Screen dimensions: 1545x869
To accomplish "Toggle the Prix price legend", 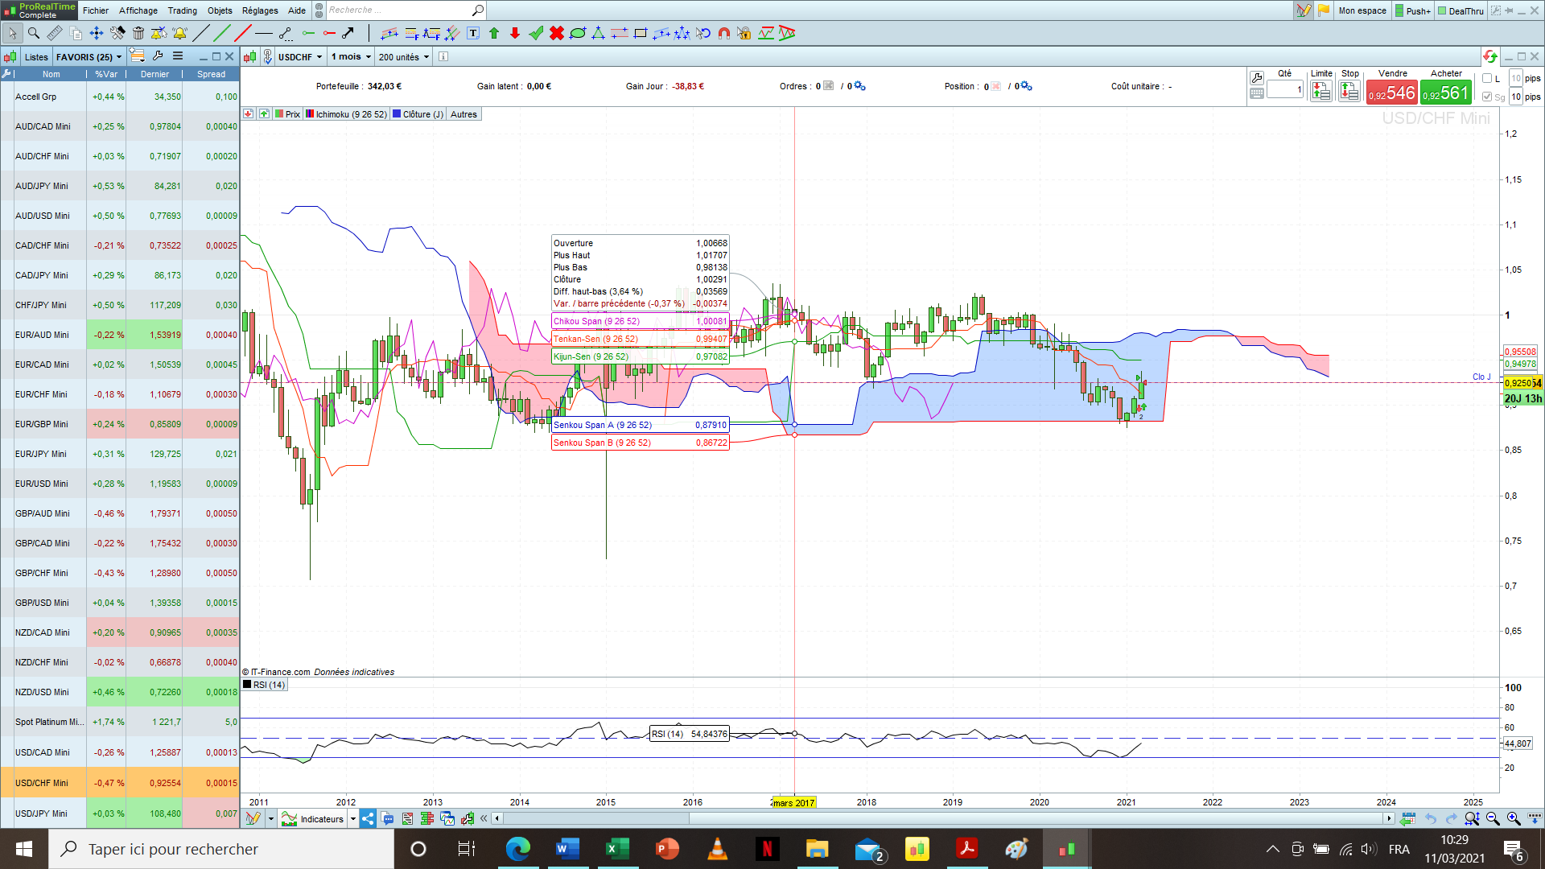I will 287,114.
